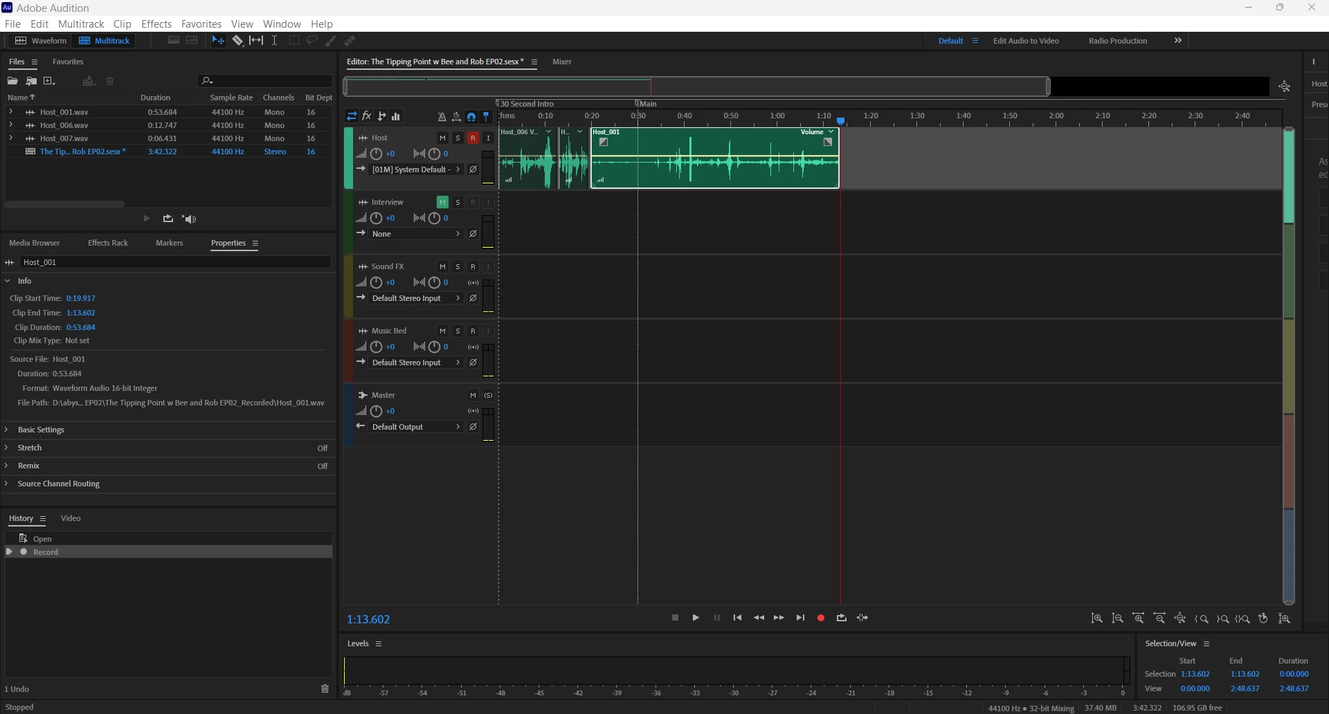The image size is (1329, 714).
Task: Unmute the Interview track
Action: 442,202
